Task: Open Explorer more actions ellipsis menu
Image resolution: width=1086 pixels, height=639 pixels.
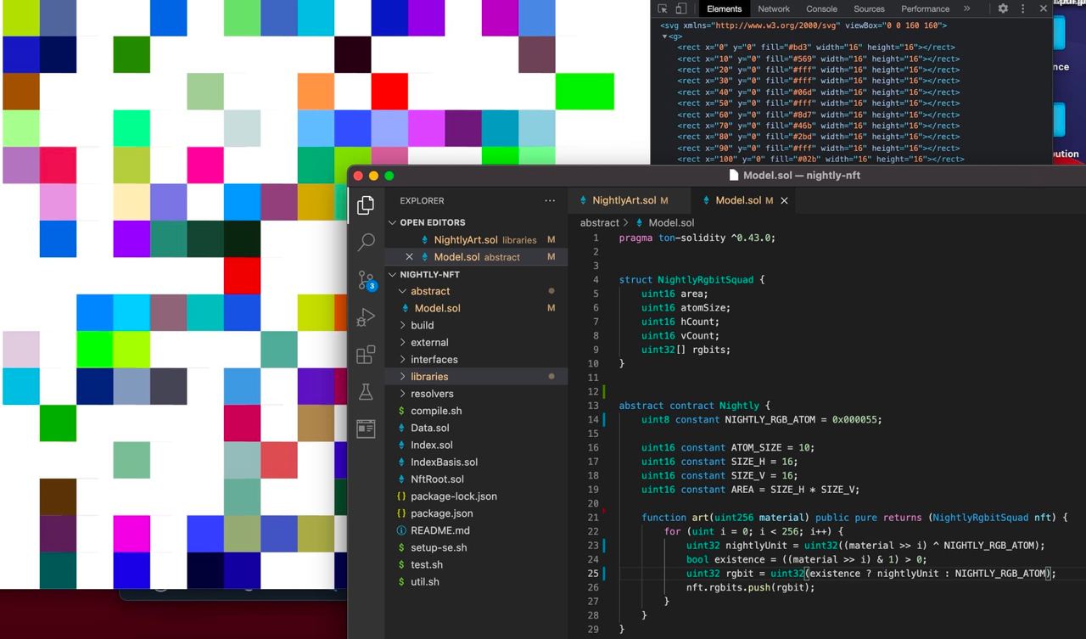Action: (550, 201)
